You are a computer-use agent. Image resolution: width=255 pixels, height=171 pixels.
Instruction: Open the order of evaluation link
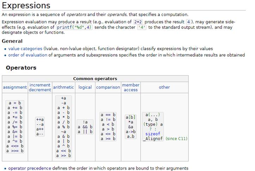tap(27, 55)
